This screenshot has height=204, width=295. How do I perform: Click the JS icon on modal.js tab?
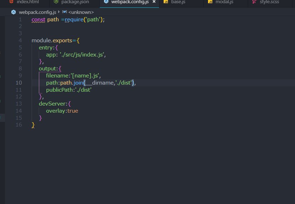(210, 2)
